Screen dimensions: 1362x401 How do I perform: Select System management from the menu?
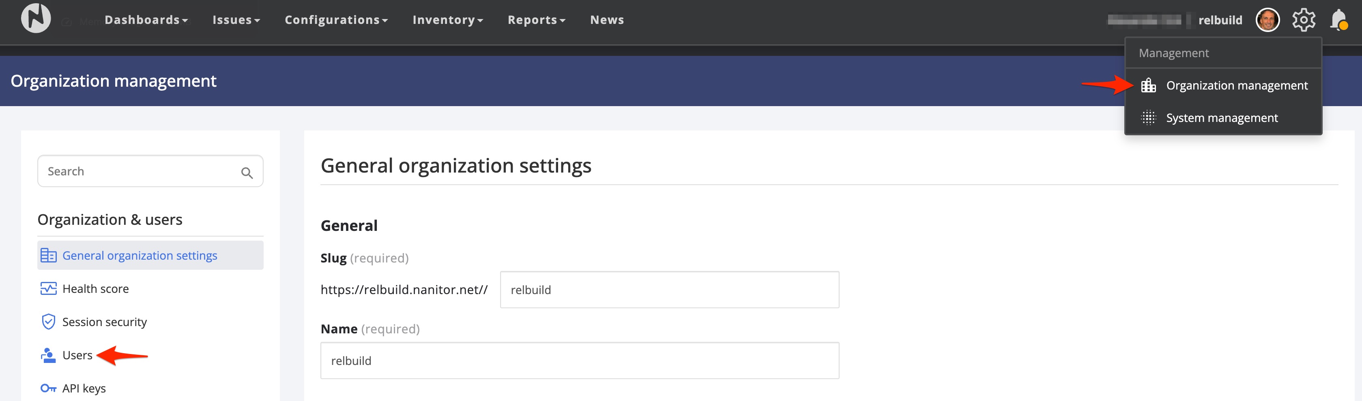(1221, 118)
